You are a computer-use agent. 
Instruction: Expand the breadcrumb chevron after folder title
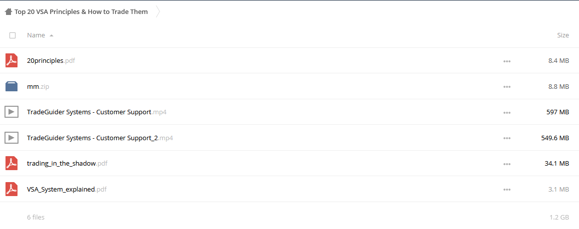pos(158,12)
